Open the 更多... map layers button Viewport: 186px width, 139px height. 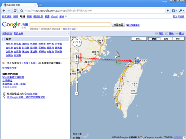click(139, 39)
